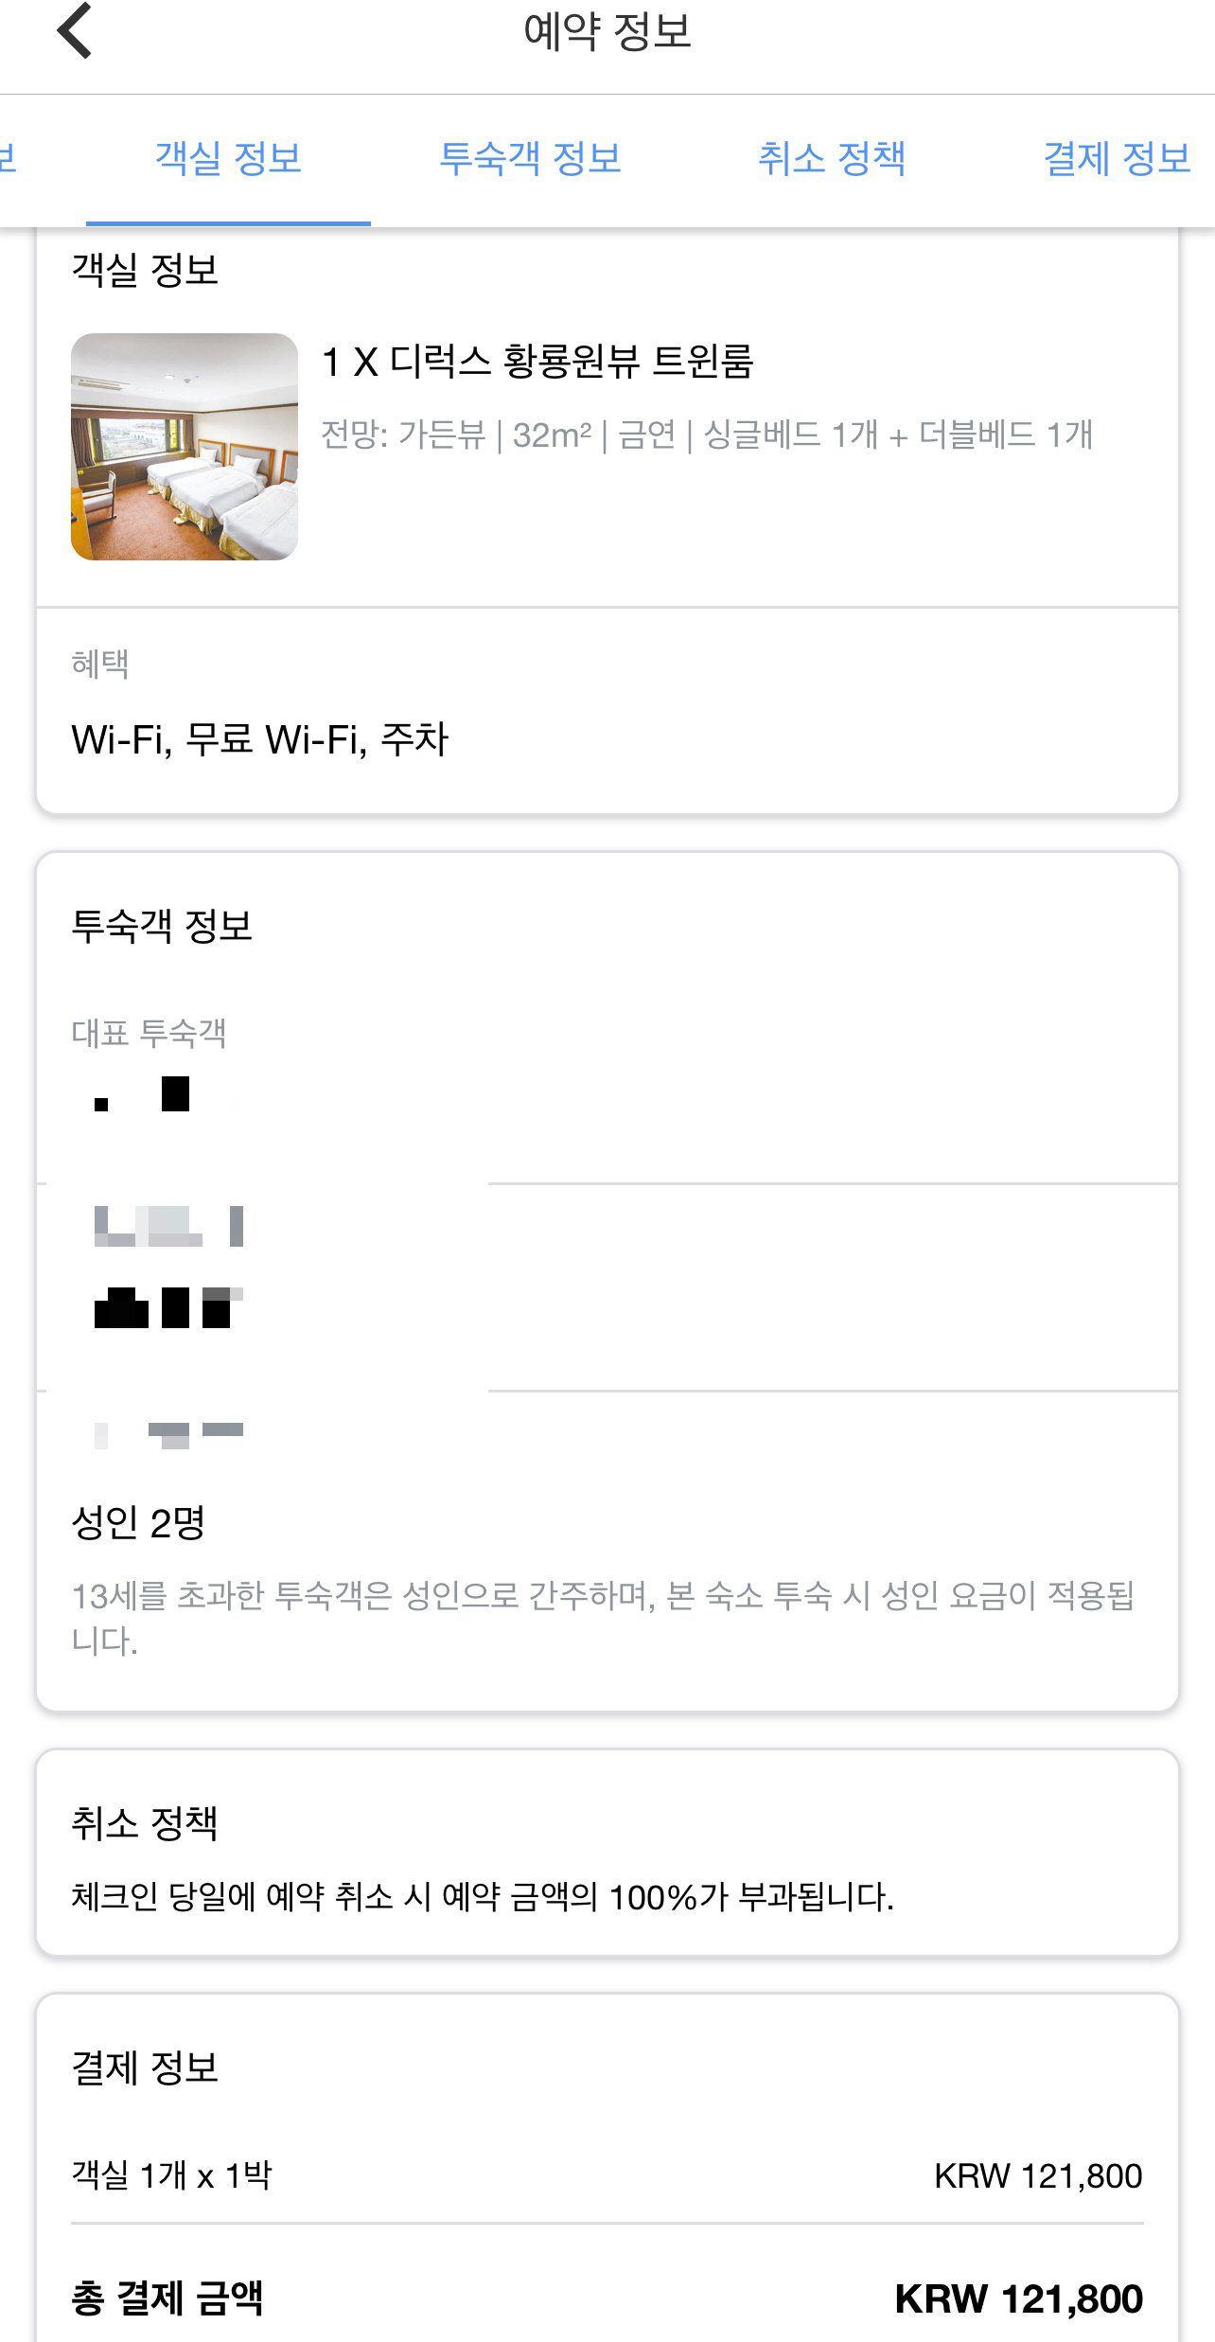The image size is (1215, 2342).
Task: Go to the 결제 정보 tab
Action: tap(1117, 158)
